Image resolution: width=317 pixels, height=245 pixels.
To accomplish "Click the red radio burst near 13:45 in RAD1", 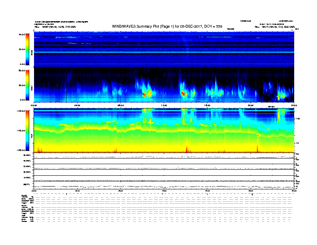I will (184, 94).
